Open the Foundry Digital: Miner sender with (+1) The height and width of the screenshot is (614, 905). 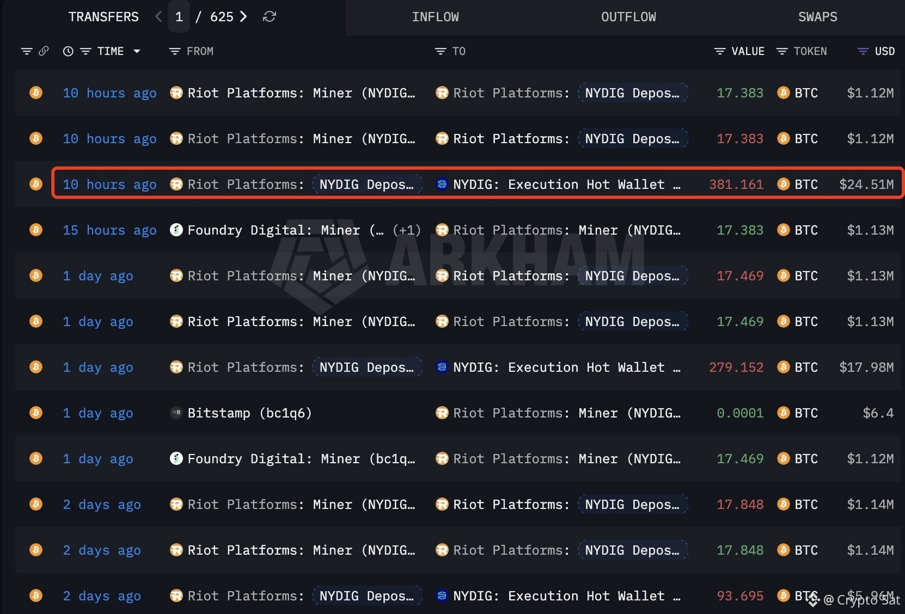point(285,230)
